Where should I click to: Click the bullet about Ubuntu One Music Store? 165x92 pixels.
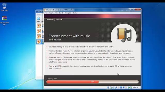92,60
